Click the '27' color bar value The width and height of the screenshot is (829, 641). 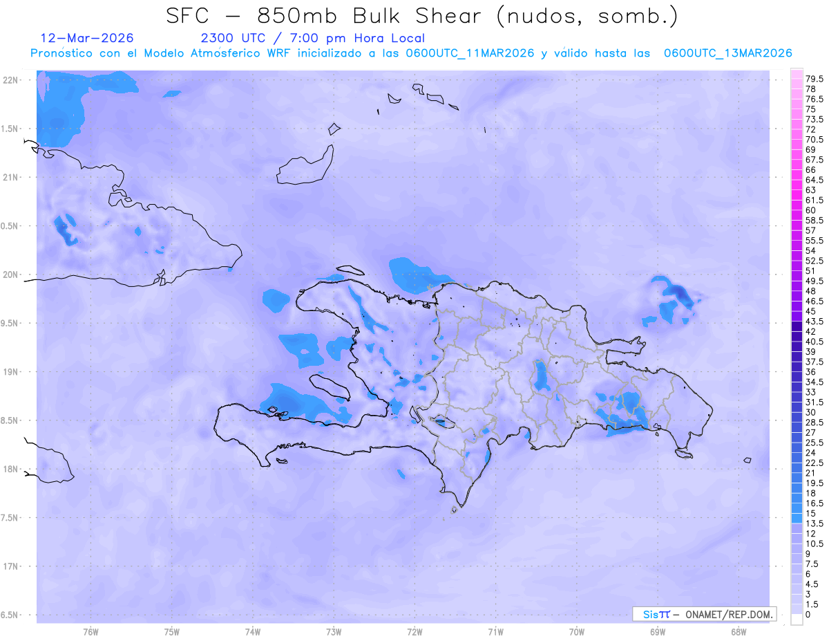tap(811, 433)
